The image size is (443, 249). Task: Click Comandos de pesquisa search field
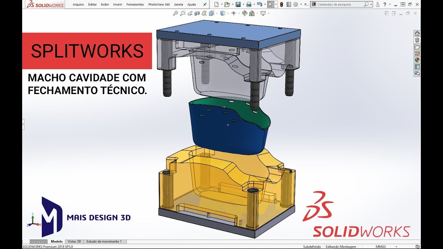341,4
